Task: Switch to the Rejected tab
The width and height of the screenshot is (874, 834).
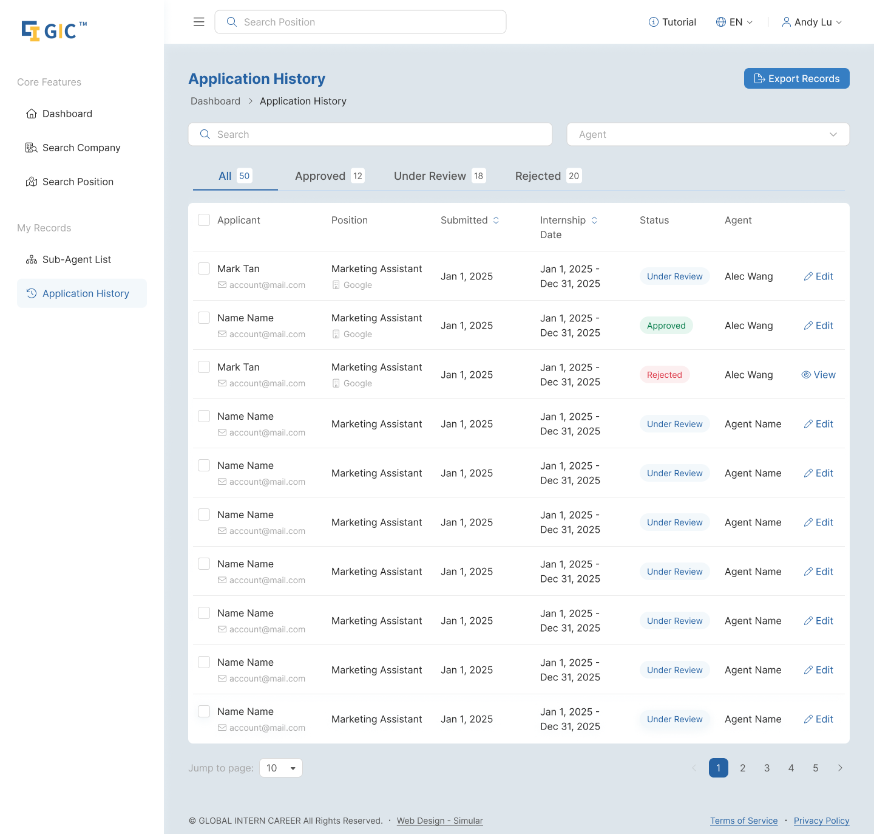Action: (549, 176)
